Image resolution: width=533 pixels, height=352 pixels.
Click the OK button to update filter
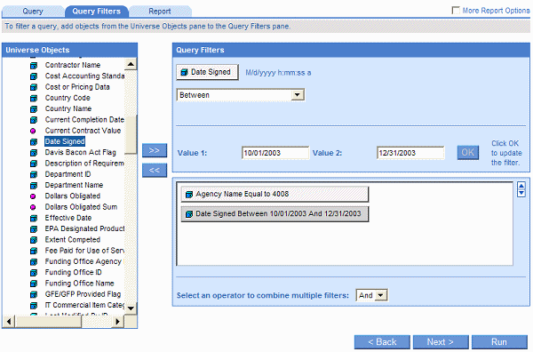468,152
